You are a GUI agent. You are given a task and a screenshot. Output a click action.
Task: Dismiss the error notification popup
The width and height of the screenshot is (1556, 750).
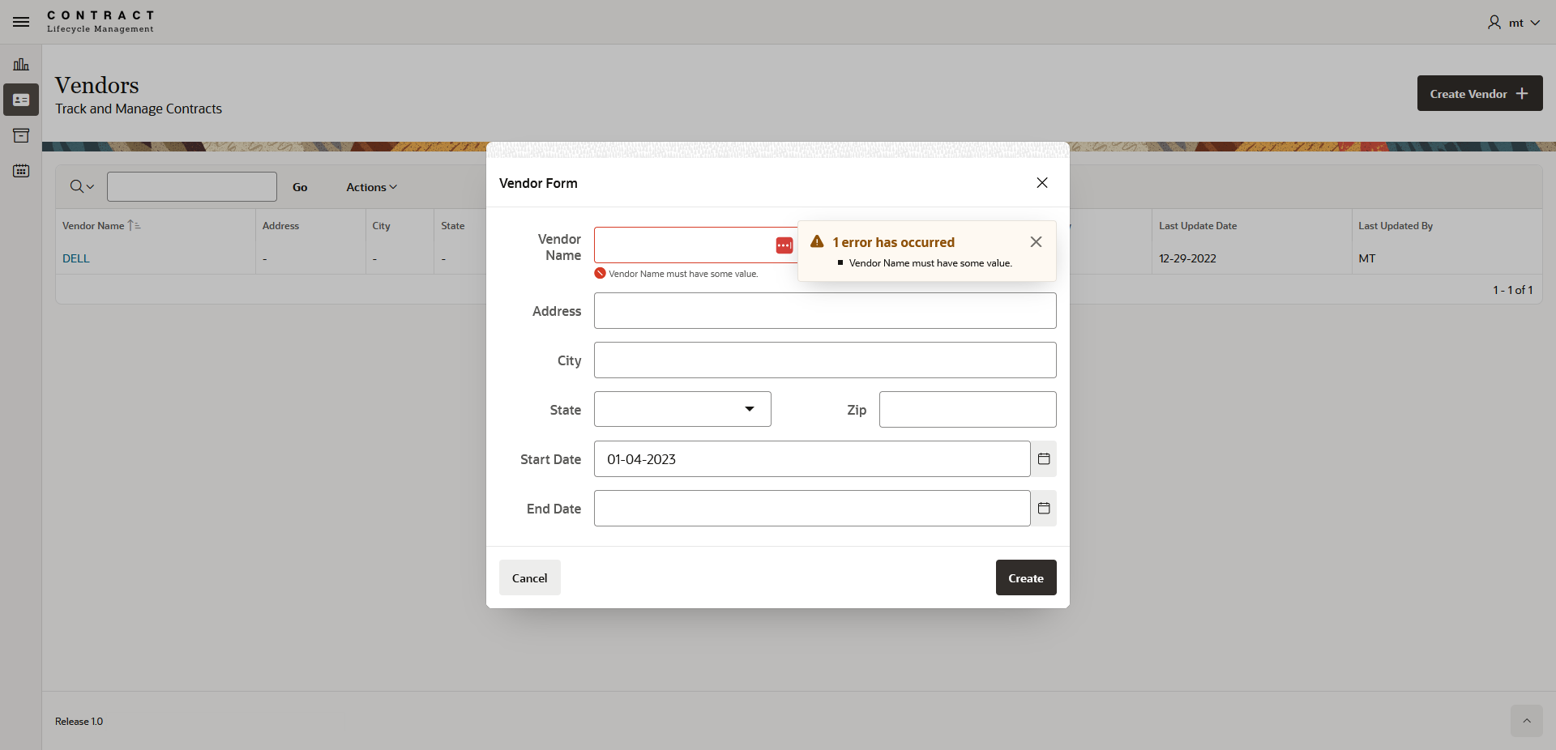pos(1036,242)
